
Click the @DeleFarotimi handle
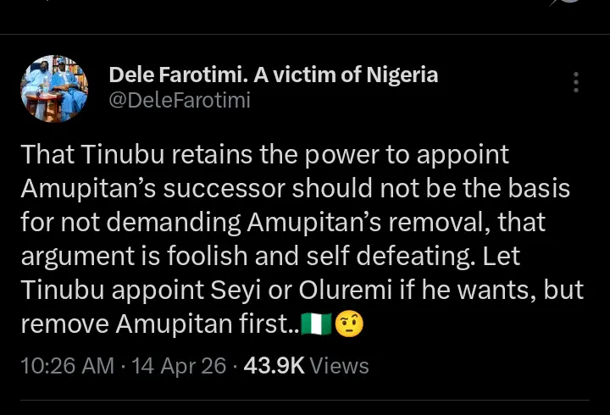180,100
